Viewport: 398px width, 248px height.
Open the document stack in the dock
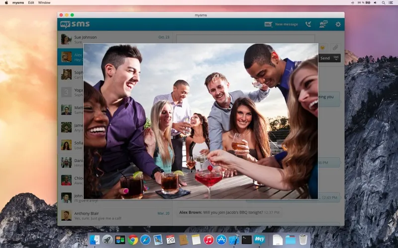click(278, 240)
